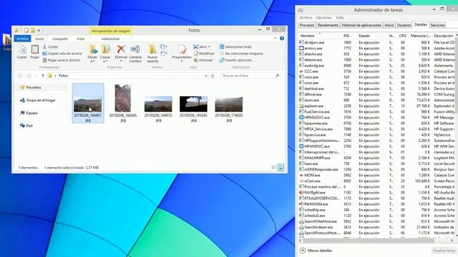Switch to the Compartir ribbon tab

click(60, 39)
